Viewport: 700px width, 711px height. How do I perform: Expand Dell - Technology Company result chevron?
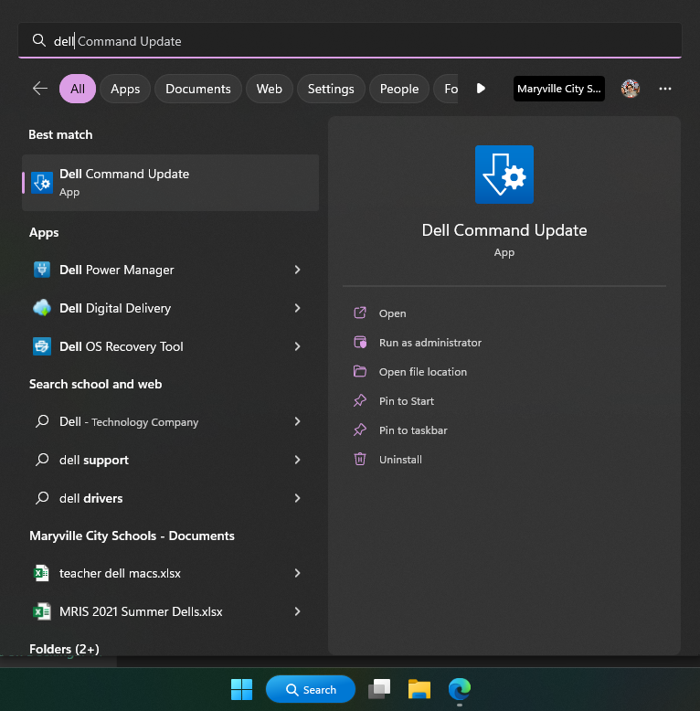coord(297,421)
